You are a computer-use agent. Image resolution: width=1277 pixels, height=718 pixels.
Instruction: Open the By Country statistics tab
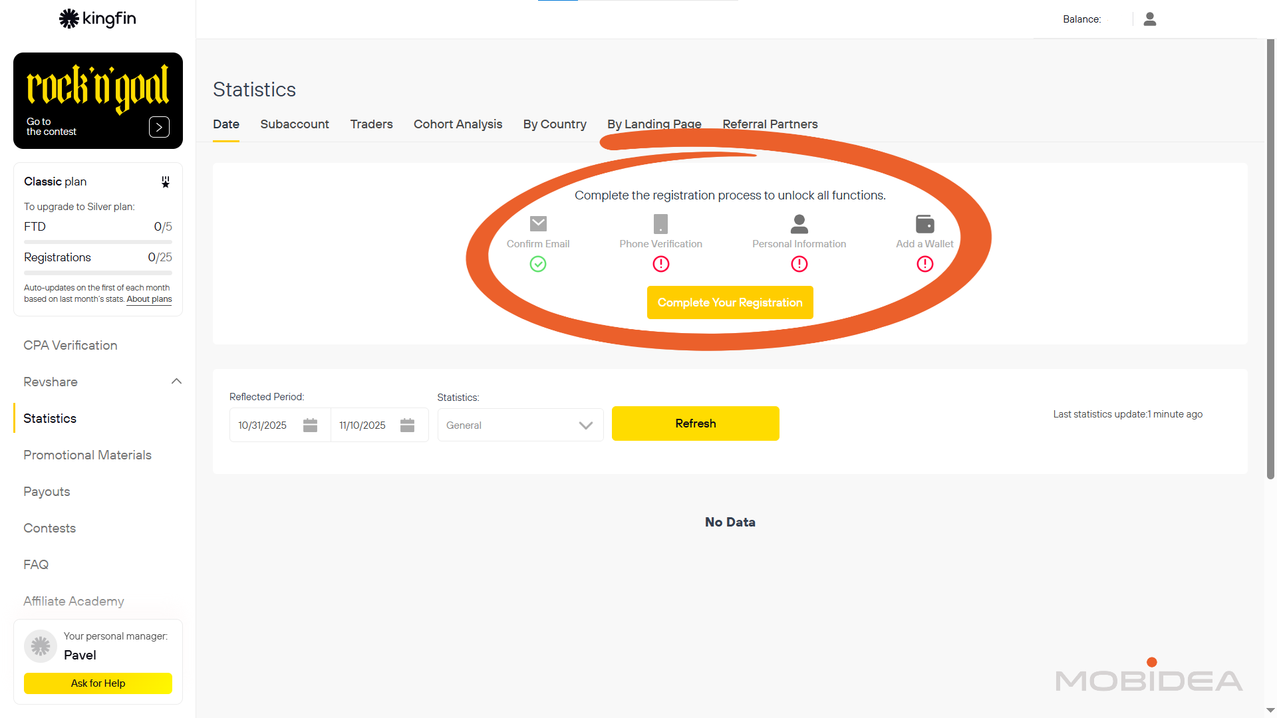[555, 124]
